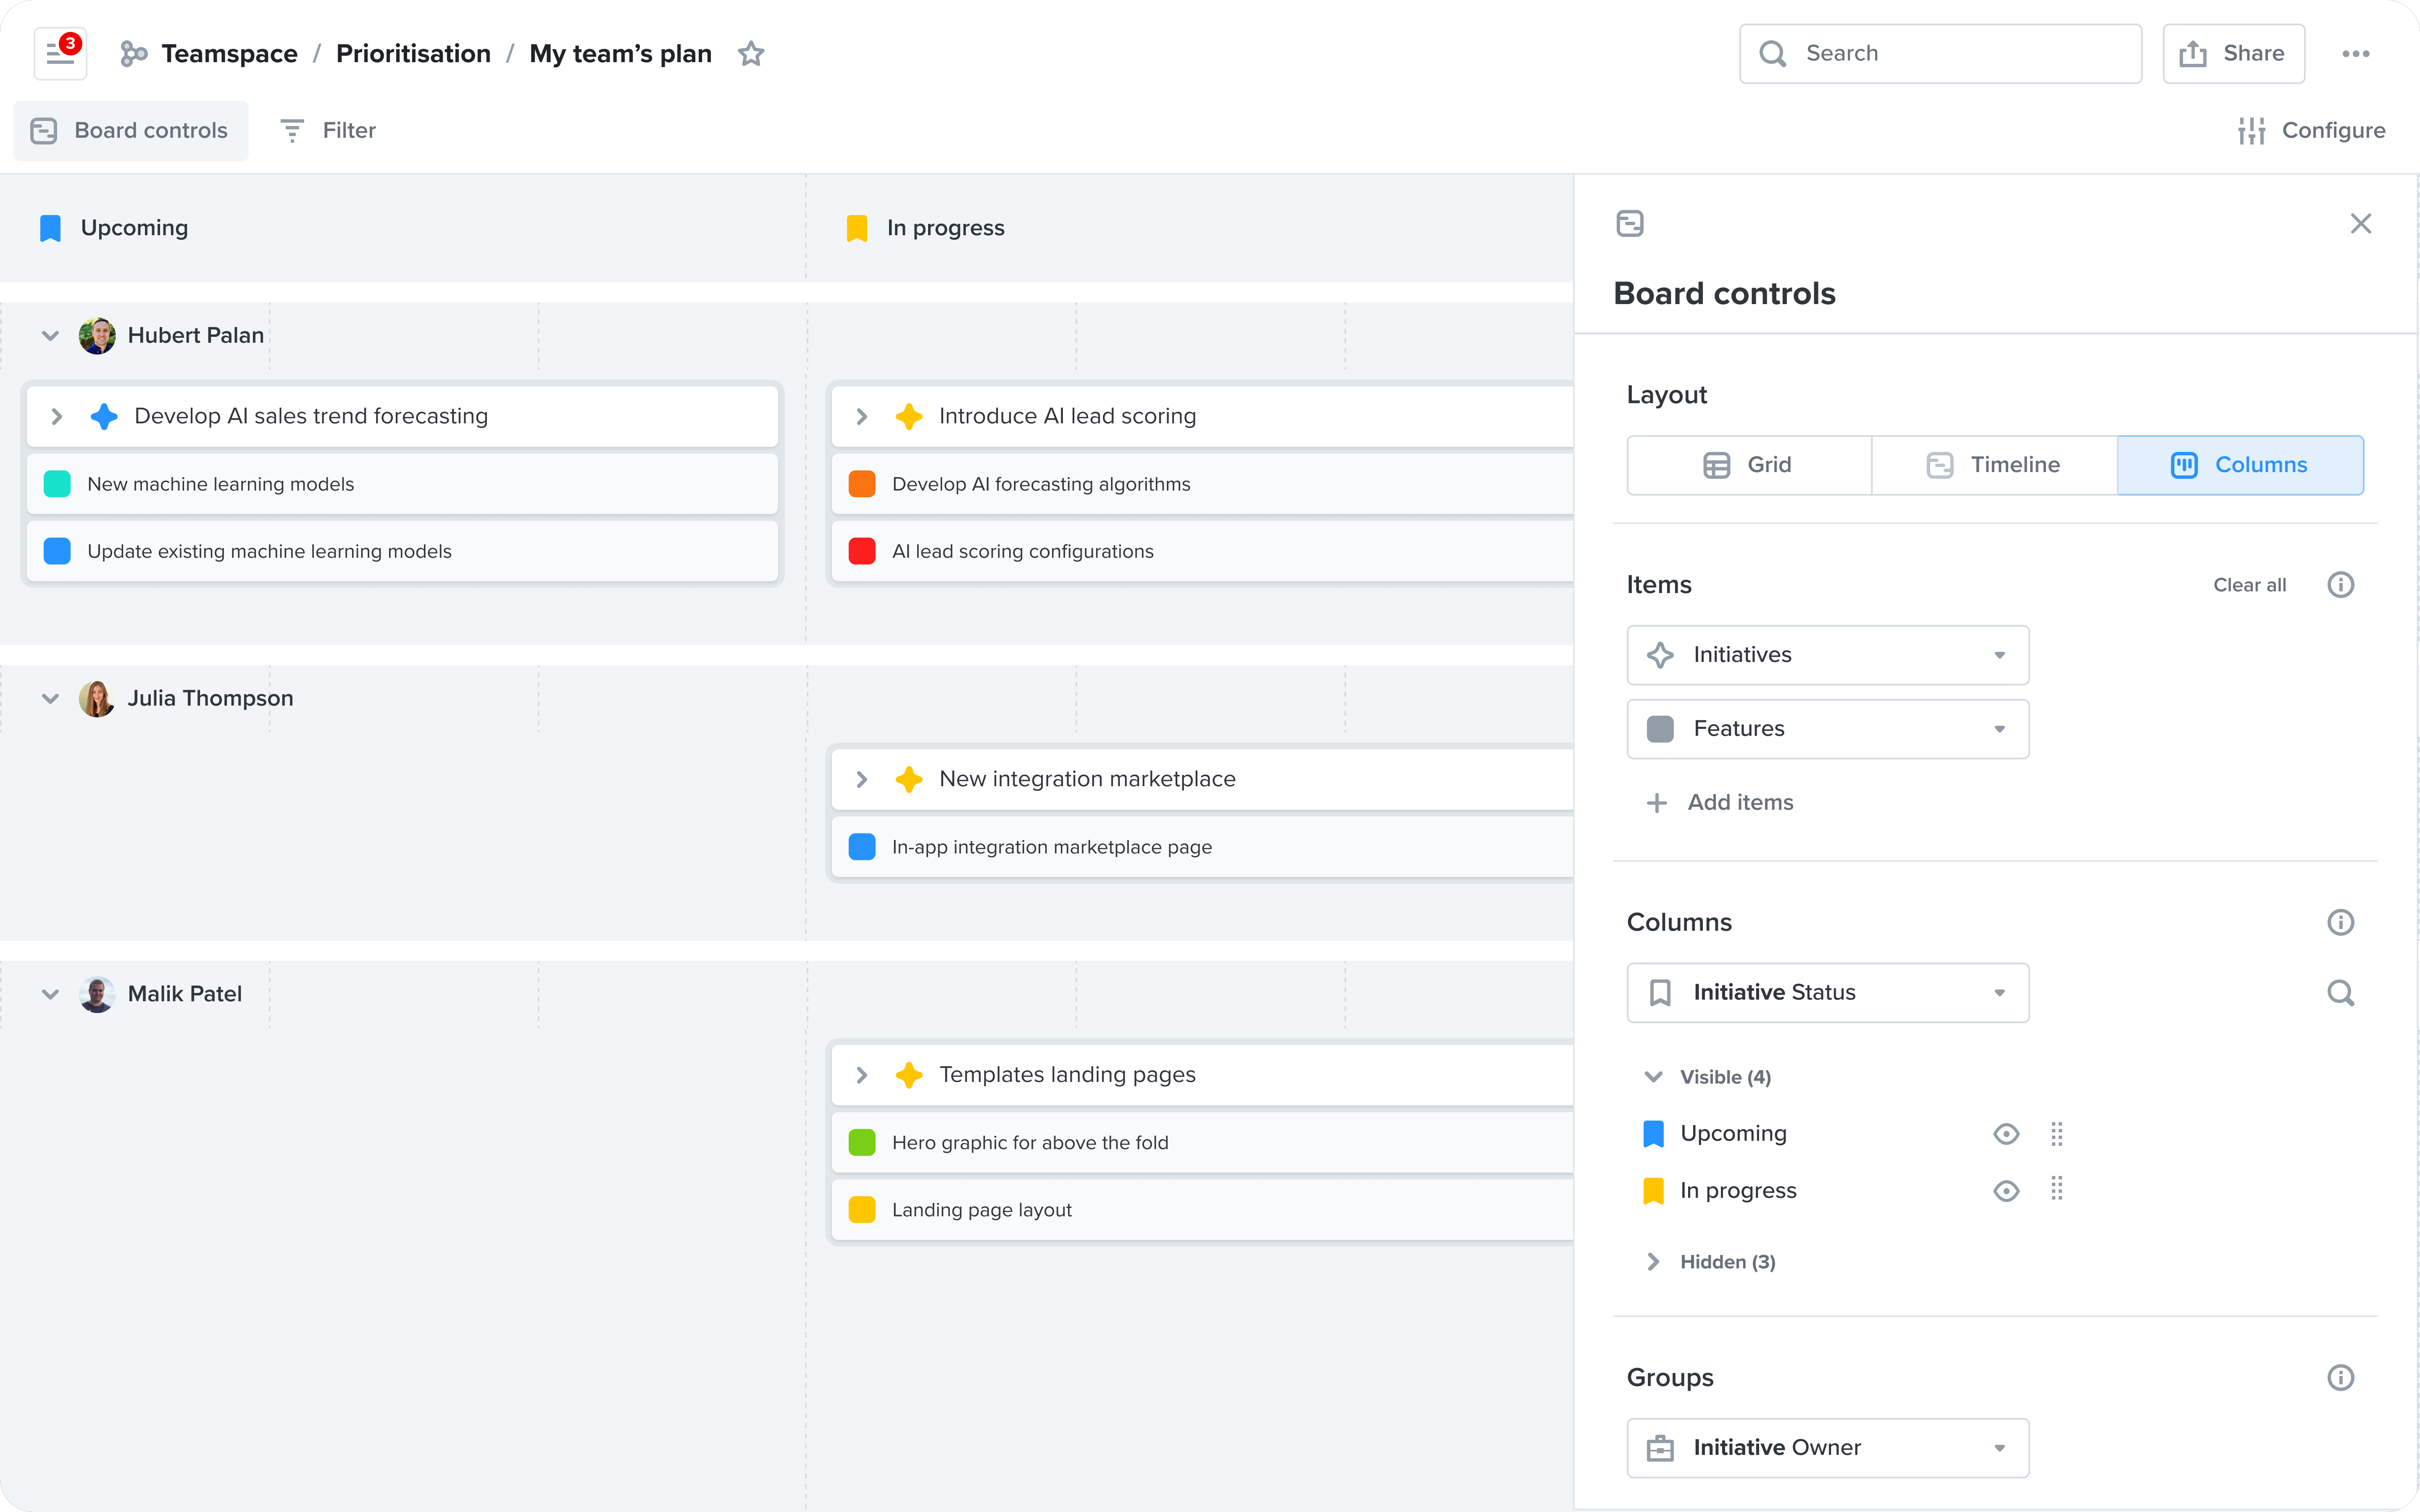The image size is (2420, 1512).
Task: Collapse the Hubert Palan group
Action: pyautogui.click(x=49, y=335)
